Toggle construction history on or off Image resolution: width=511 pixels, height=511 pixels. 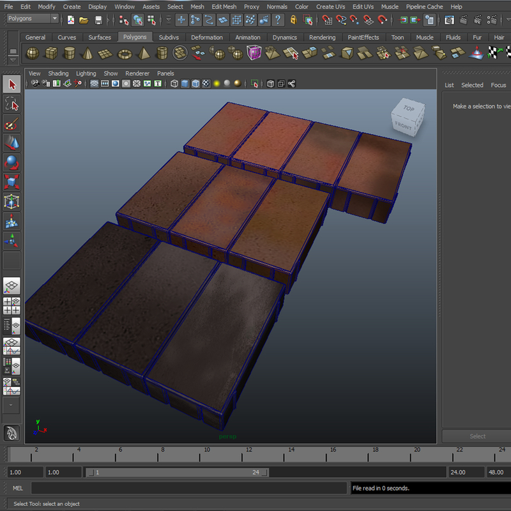(429, 21)
